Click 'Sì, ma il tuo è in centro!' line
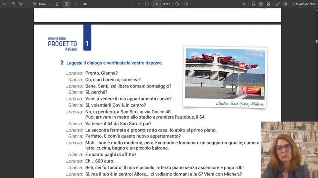This screenshot has height=178, width=318. [x=163, y=174]
